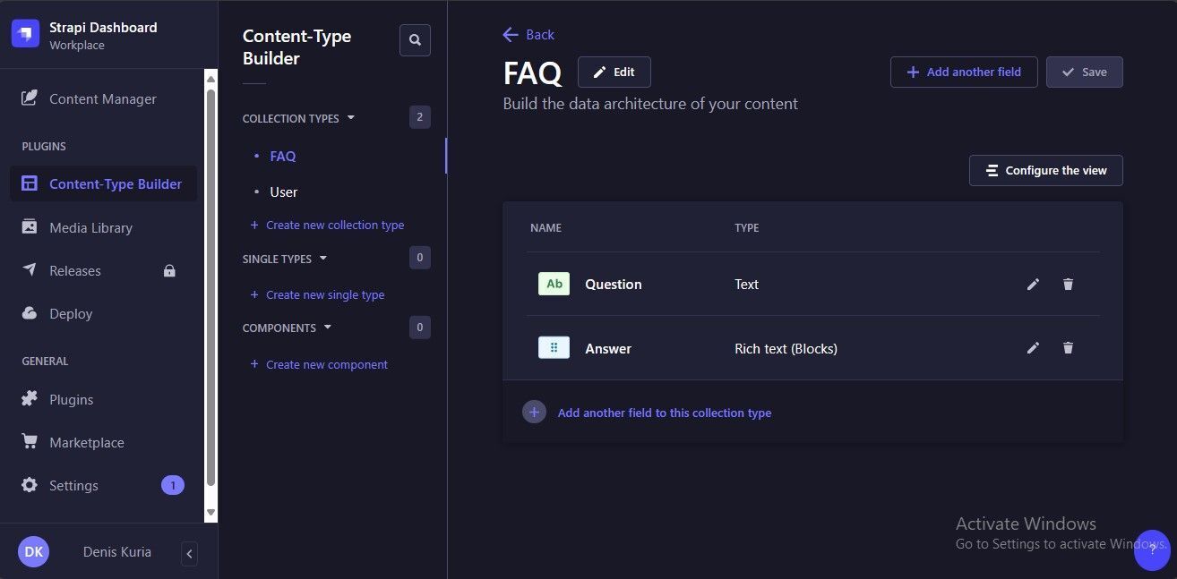Viewport: 1177px width, 579px height.
Task: Open Media Library from sidebar
Action: tap(90, 227)
